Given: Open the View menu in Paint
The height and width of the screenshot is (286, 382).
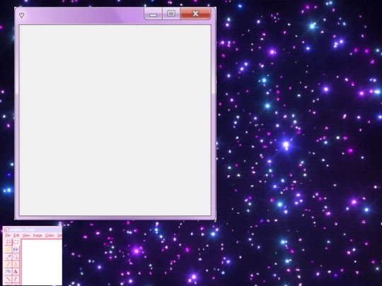Looking at the screenshot, I should (x=26, y=235).
